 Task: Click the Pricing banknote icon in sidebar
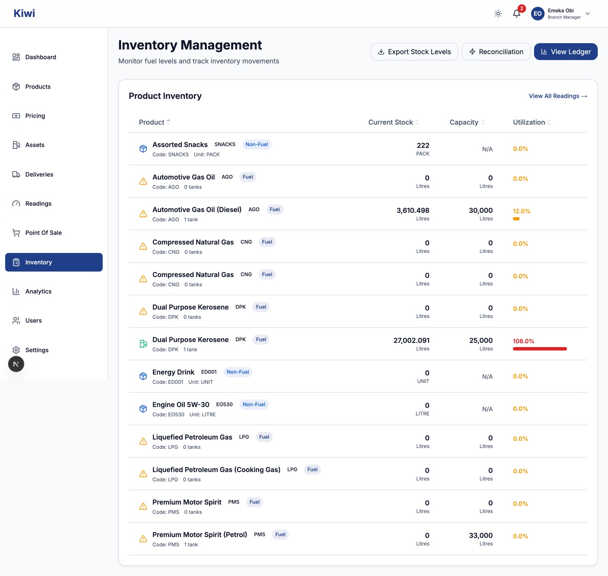16,116
